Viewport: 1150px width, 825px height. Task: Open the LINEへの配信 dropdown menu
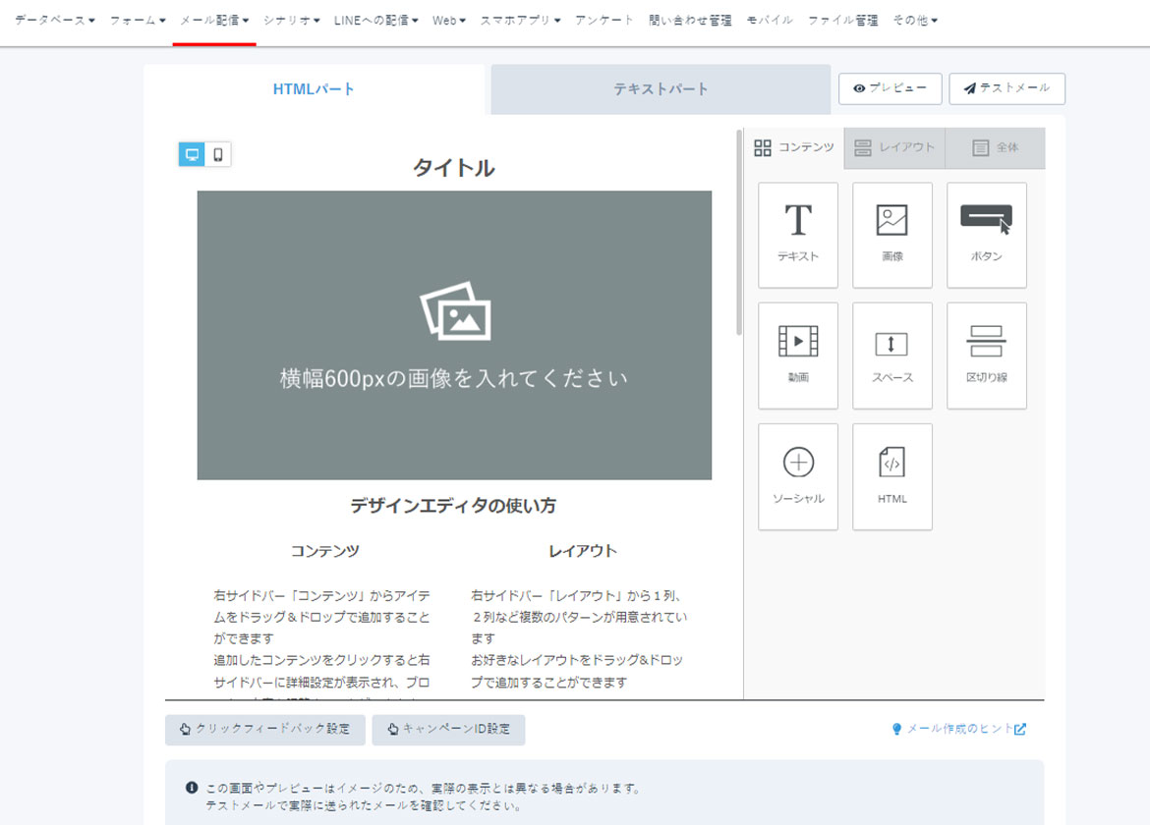click(x=375, y=21)
